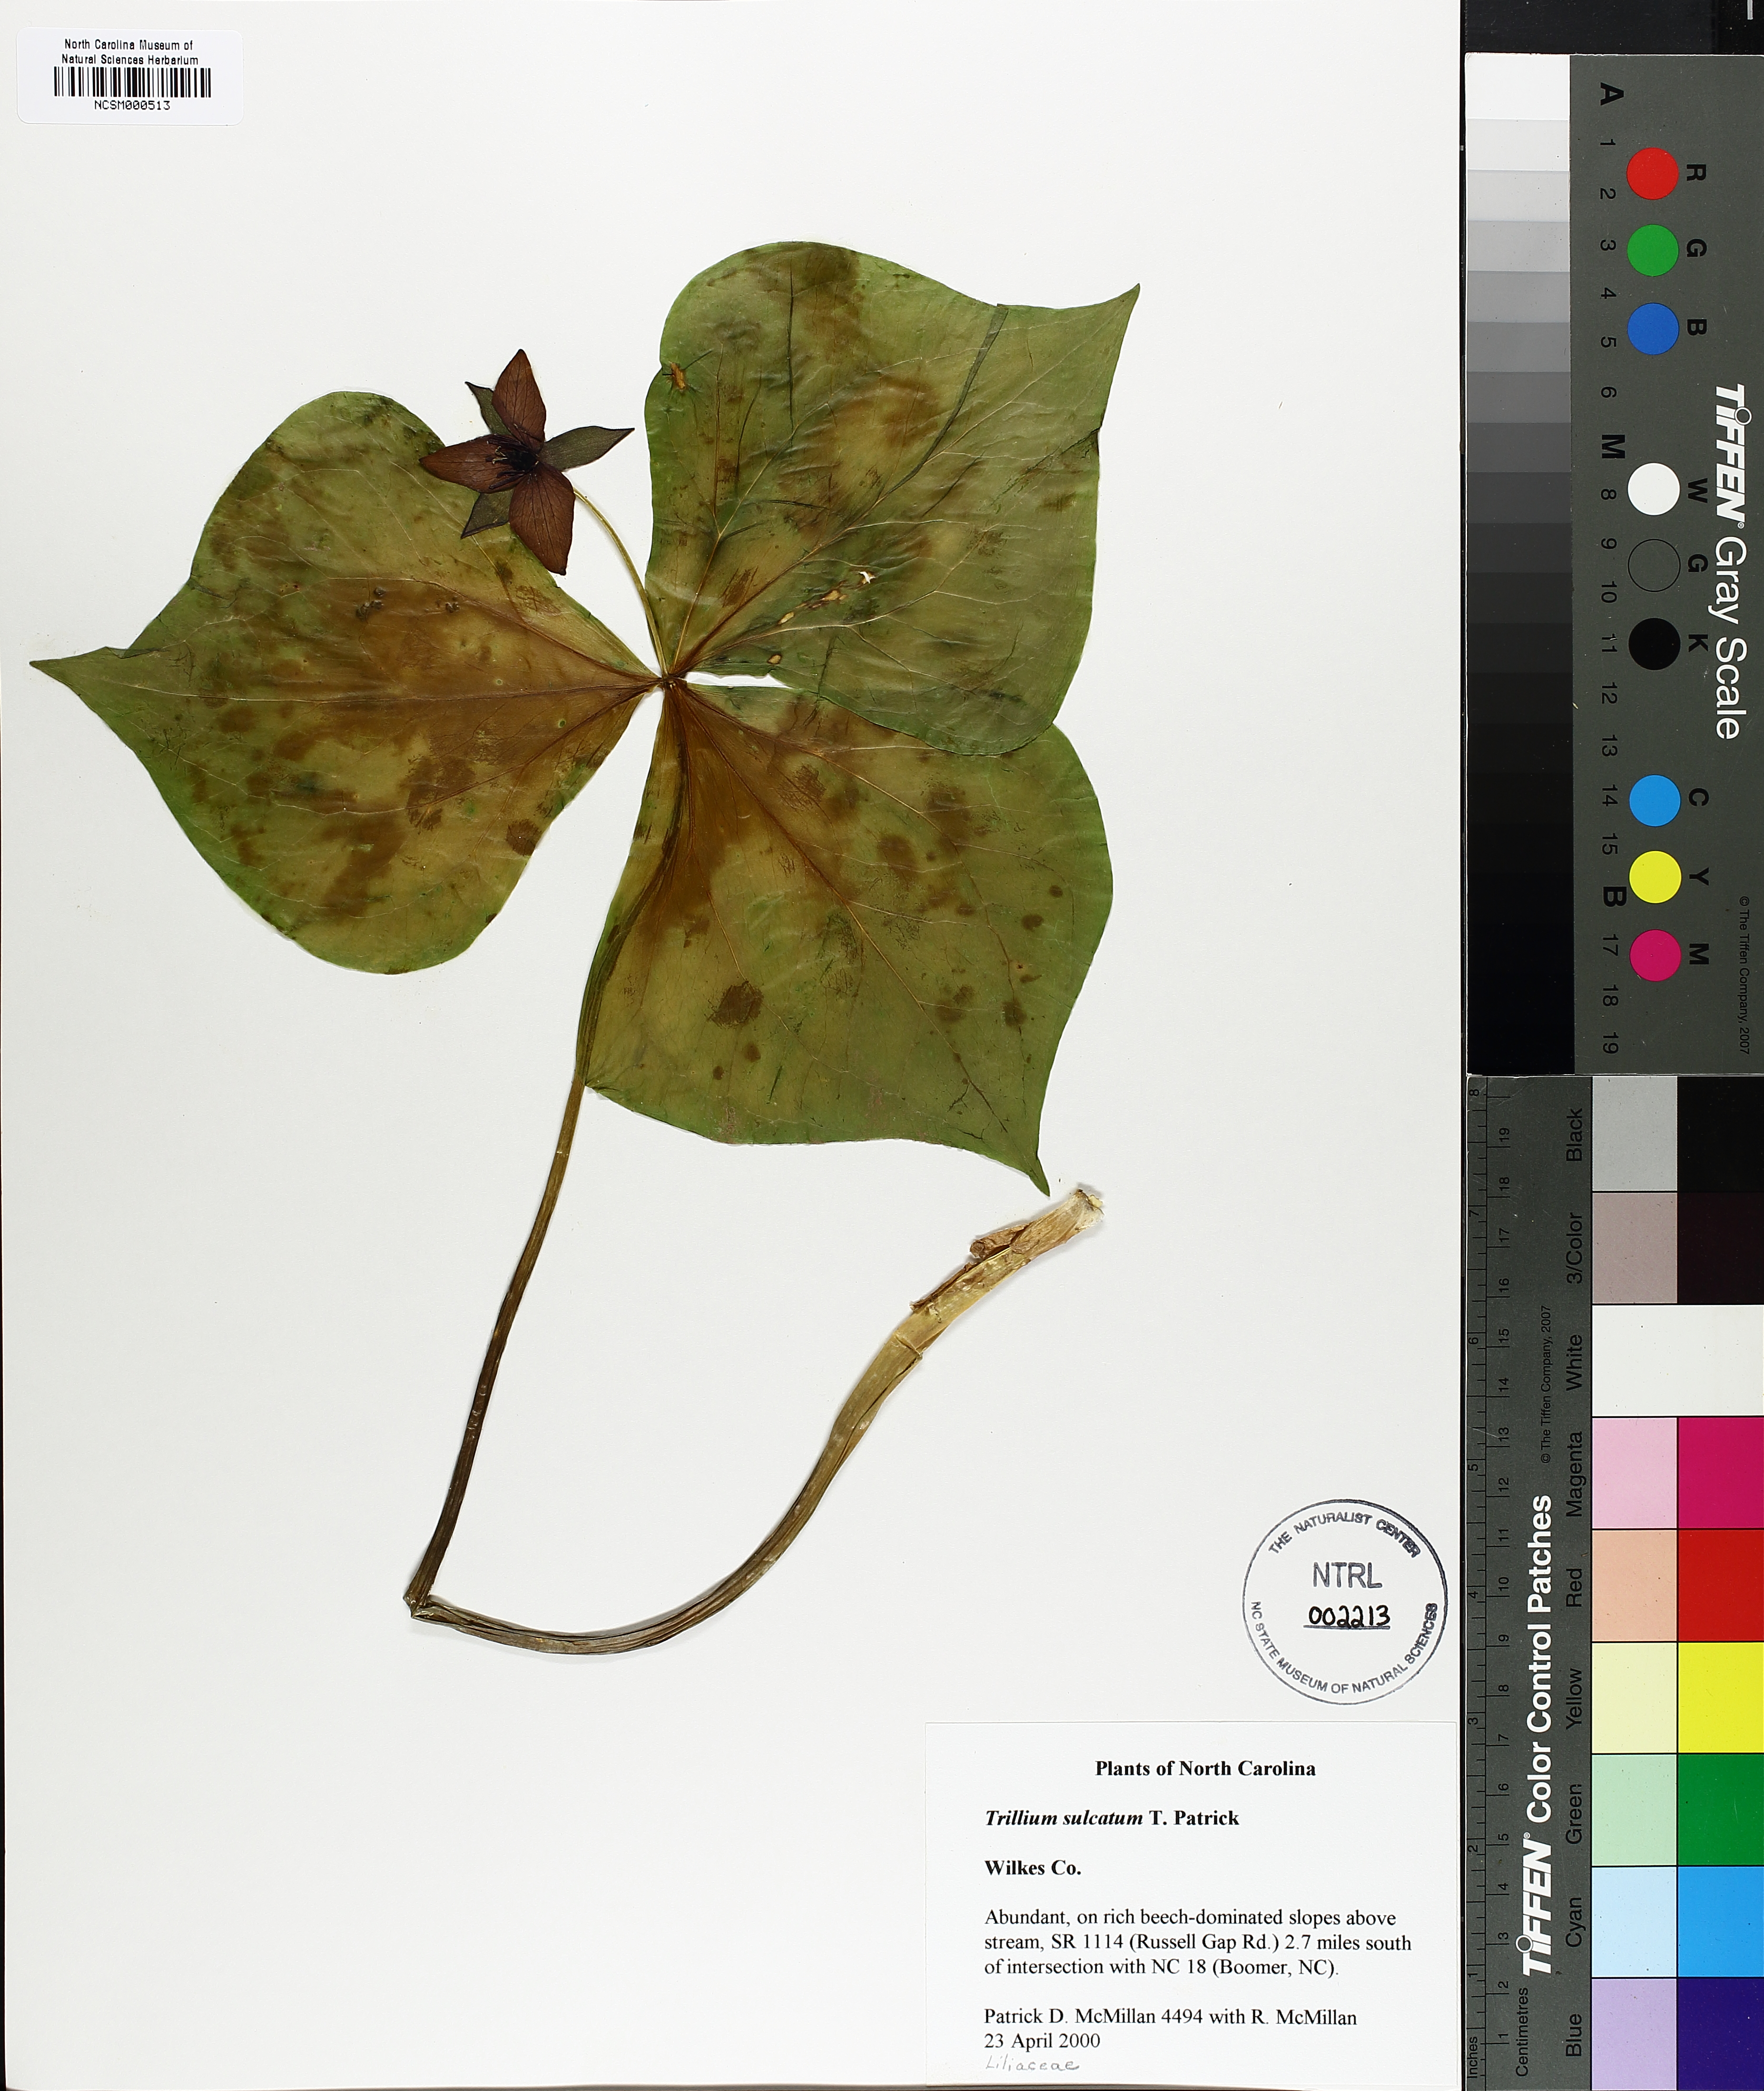Click the black K circle on gray scale
This screenshot has height=2091, width=1764.
pos(1653,643)
